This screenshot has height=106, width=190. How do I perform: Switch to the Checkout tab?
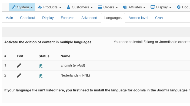coord(28,18)
